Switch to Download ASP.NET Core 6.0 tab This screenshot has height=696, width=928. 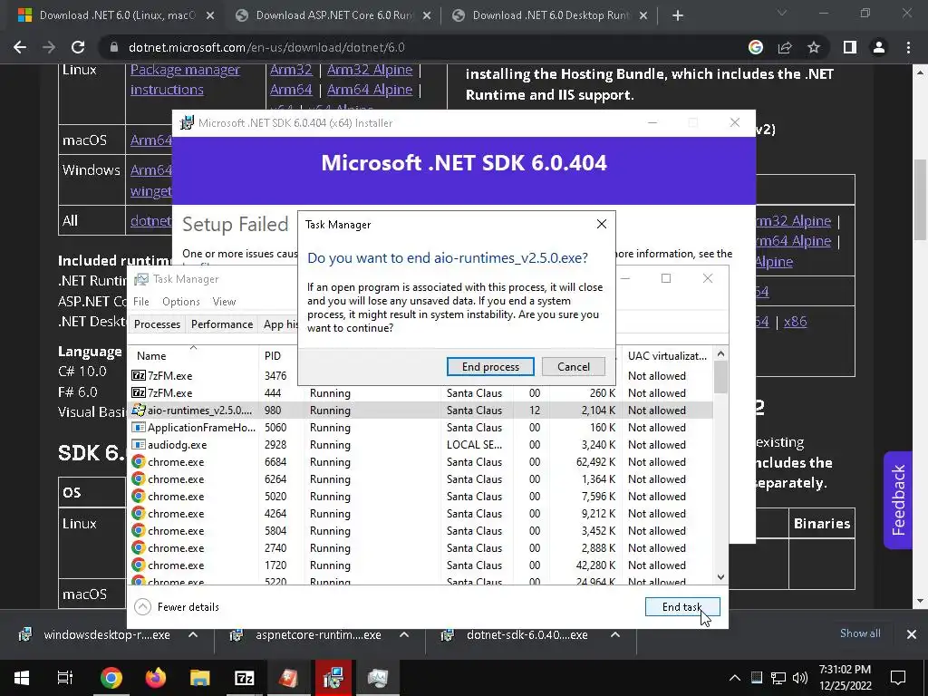(333, 15)
